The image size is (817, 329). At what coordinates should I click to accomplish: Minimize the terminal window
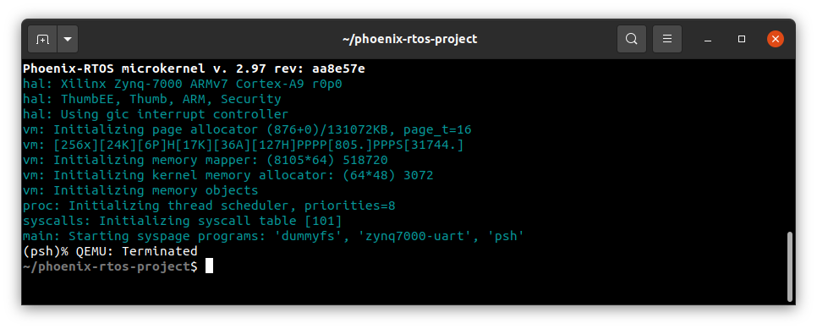(x=708, y=39)
